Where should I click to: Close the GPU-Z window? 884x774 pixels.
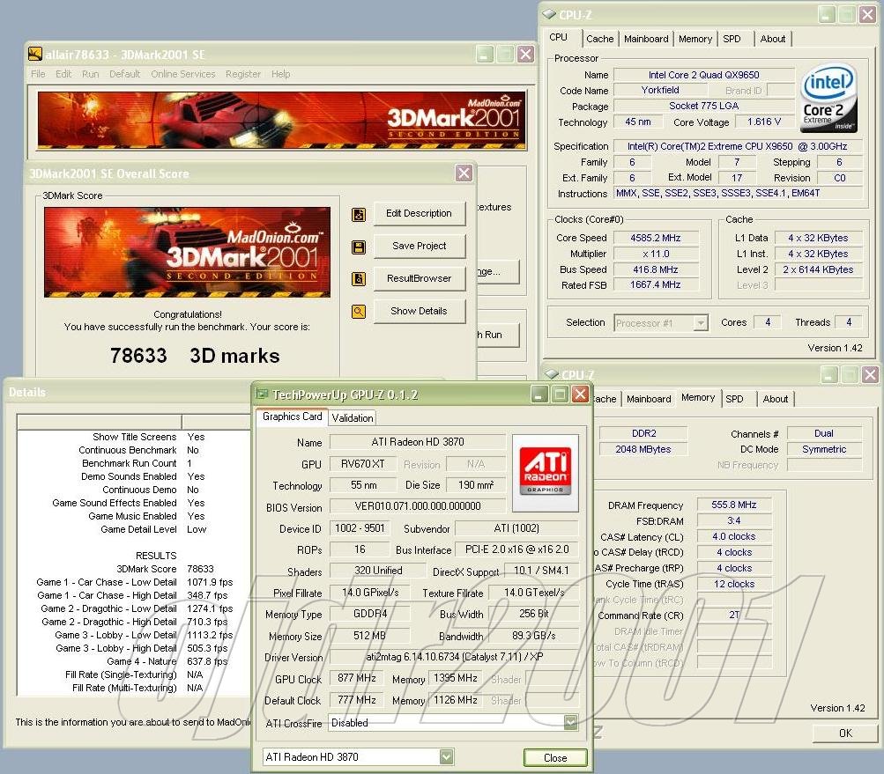[580, 394]
